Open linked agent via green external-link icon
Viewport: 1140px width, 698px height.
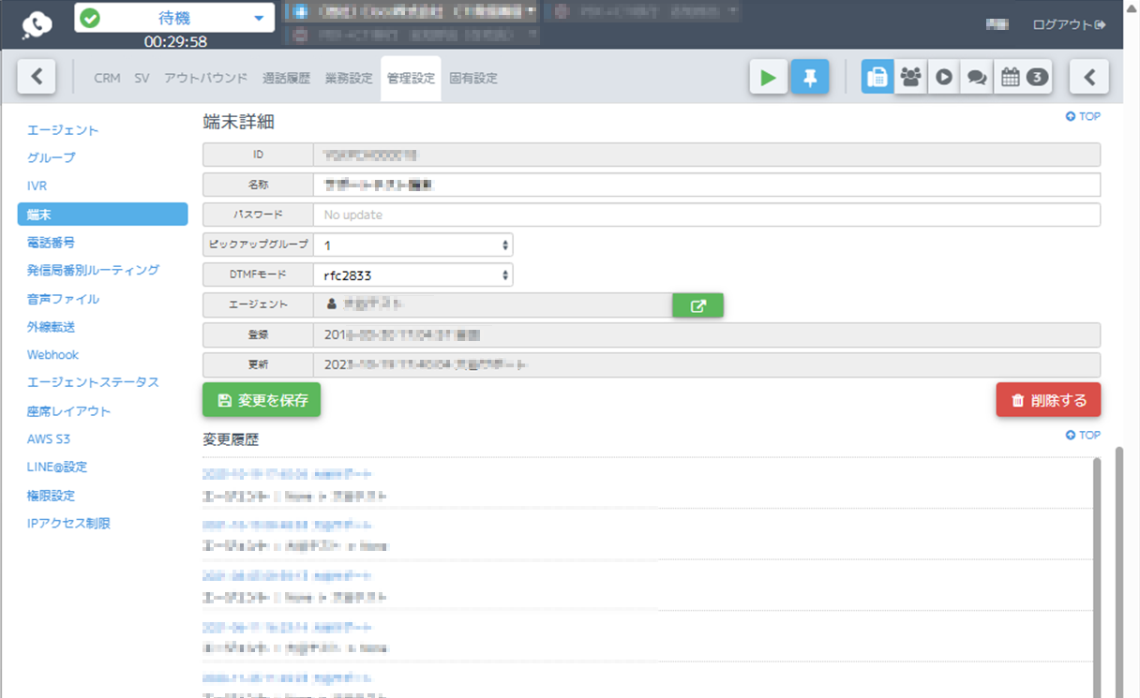tap(697, 305)
